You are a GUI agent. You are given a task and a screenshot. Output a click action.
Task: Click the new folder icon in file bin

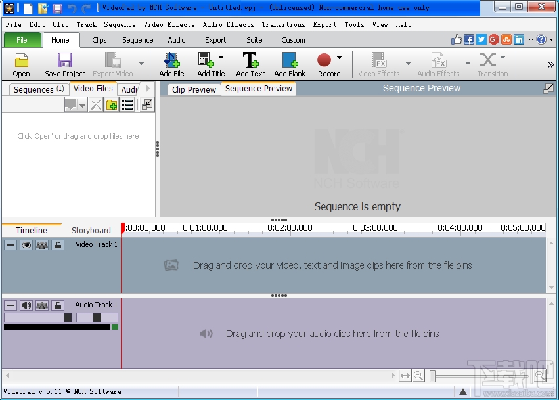(x=111, y=104)
